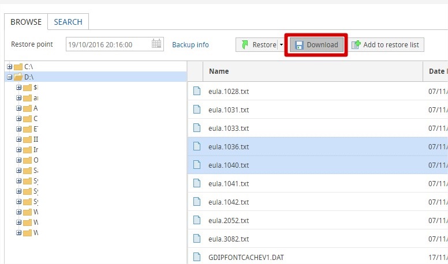Viewport: 448px width, 264px height.
Task: Select the BROWSE tab
Action: pyautogui.click(x=26, y=22)
